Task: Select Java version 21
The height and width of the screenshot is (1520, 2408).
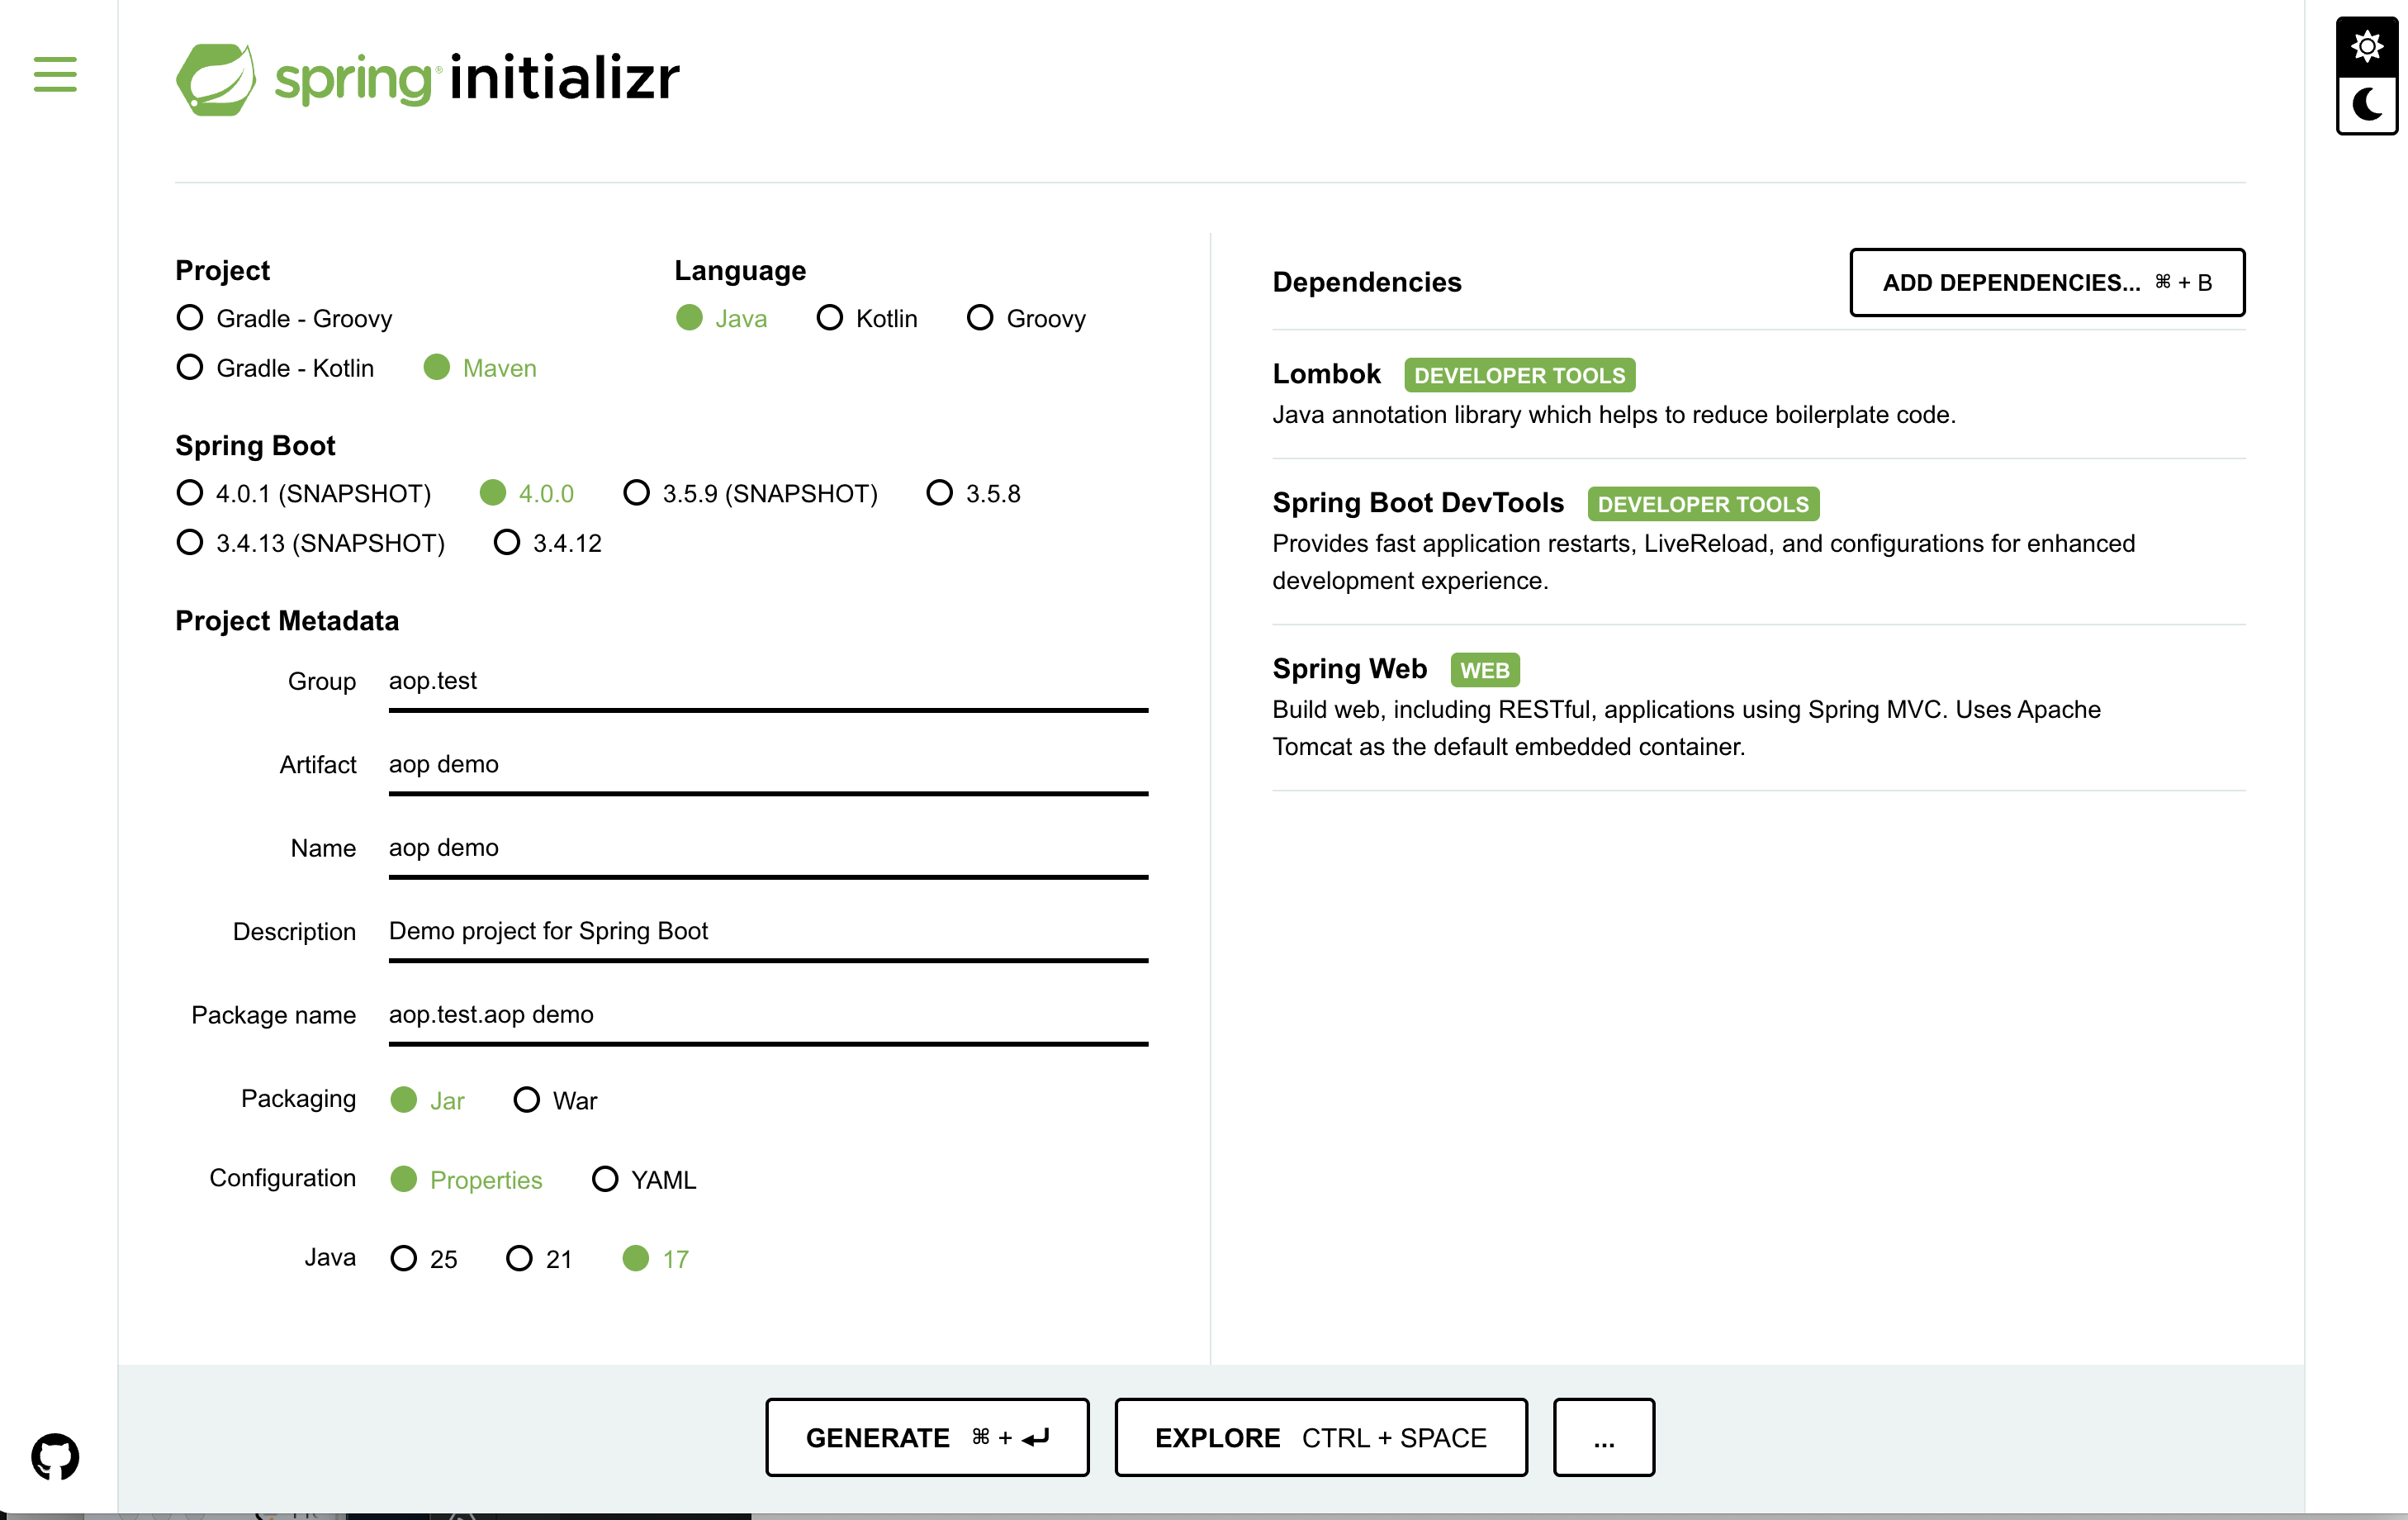Action: click(519, 1258)
